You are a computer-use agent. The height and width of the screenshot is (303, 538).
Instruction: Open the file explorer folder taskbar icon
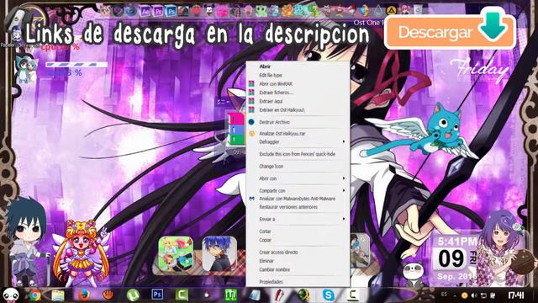[58, 295]
